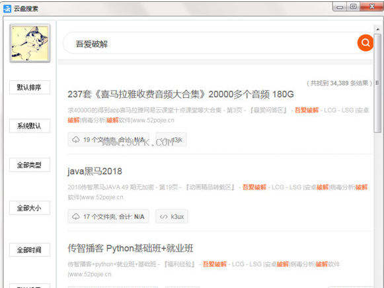384x288 pixels.
Task: Click the scrollbar up arrow
Action: point(377,29)
